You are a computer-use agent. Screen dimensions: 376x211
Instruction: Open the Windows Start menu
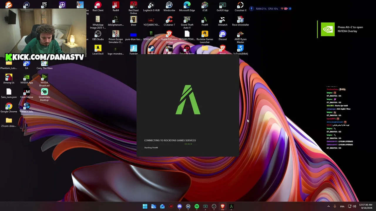tap(145, 206)
